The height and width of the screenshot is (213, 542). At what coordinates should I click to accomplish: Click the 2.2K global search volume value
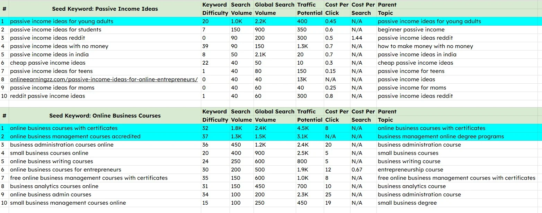coord(260,21)
